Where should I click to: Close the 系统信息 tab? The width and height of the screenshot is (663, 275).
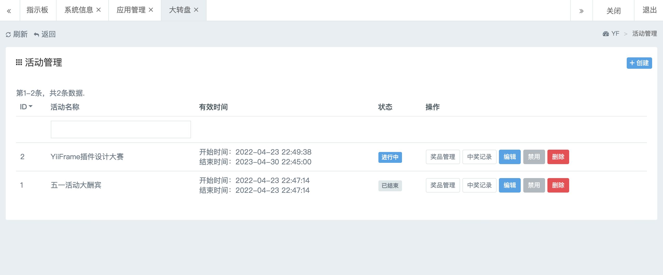pyautogui.click(x=98, y=10)
